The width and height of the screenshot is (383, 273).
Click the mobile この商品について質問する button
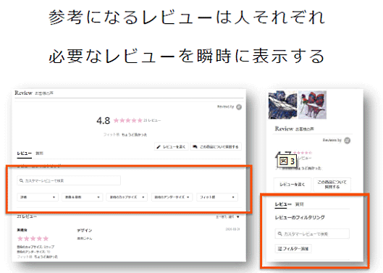[x=332, y=185]
